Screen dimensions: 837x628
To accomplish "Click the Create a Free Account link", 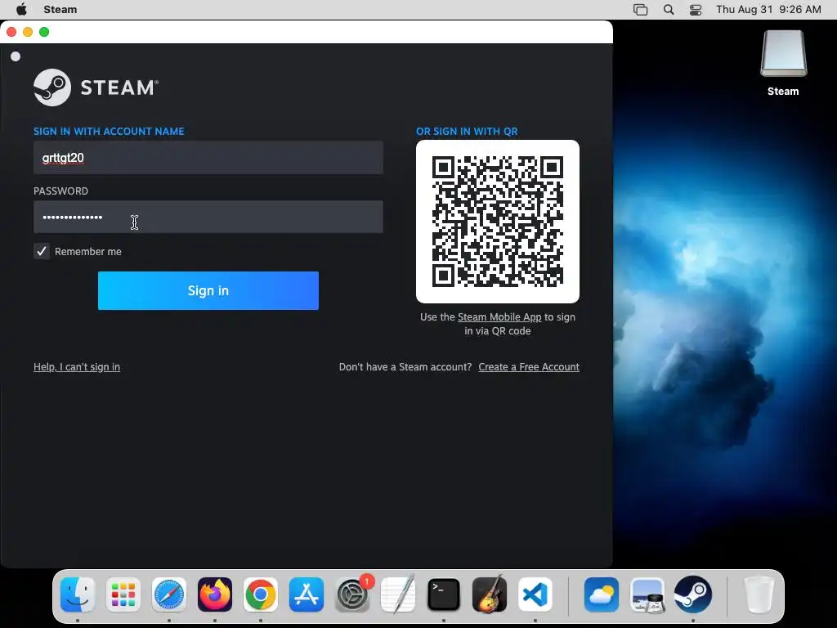I will [x=529, y=367].
